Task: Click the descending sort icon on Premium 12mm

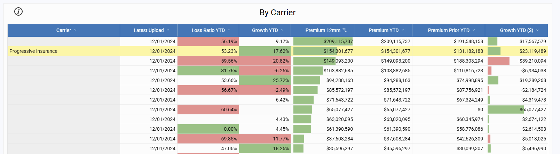Action: tap(345, 30)
